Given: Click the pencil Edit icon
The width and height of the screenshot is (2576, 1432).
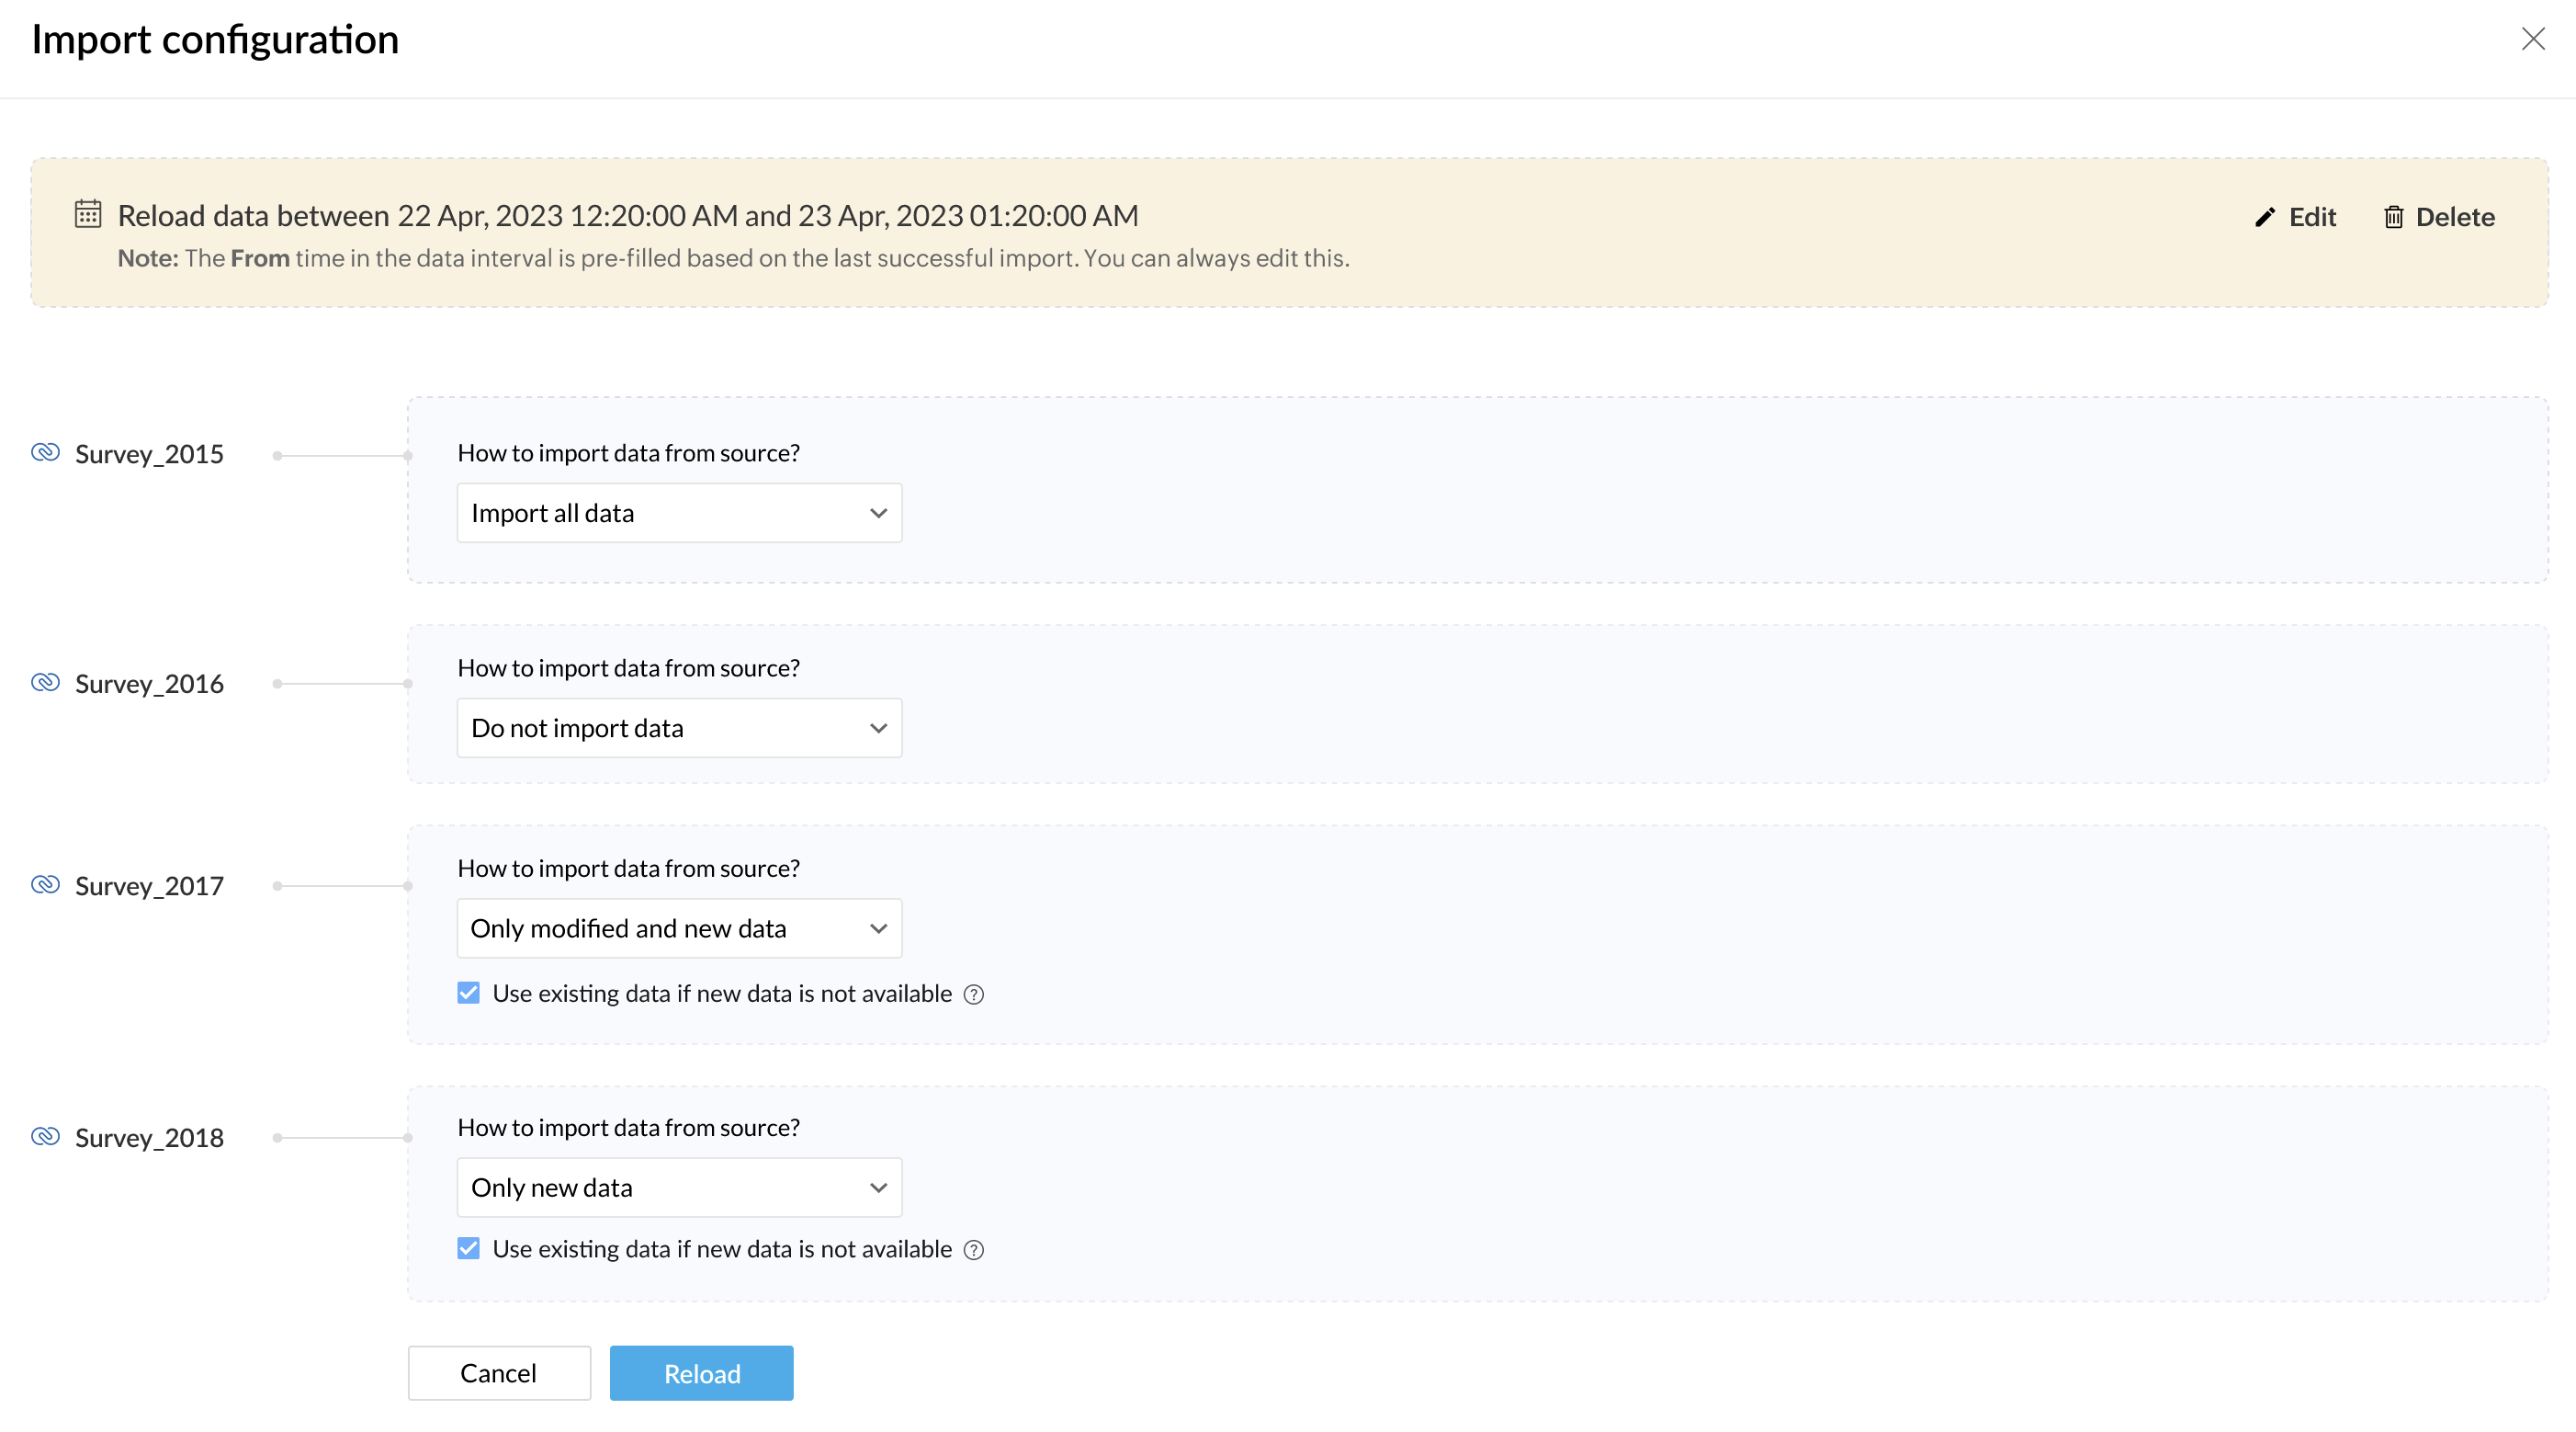Looking at the screenshot, I should tap(2265, 217).
